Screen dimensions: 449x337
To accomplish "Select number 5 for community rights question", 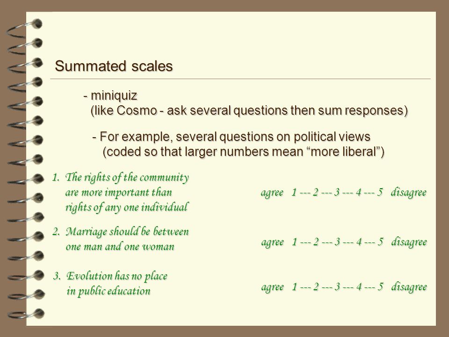I will click(x=380, y=192).
